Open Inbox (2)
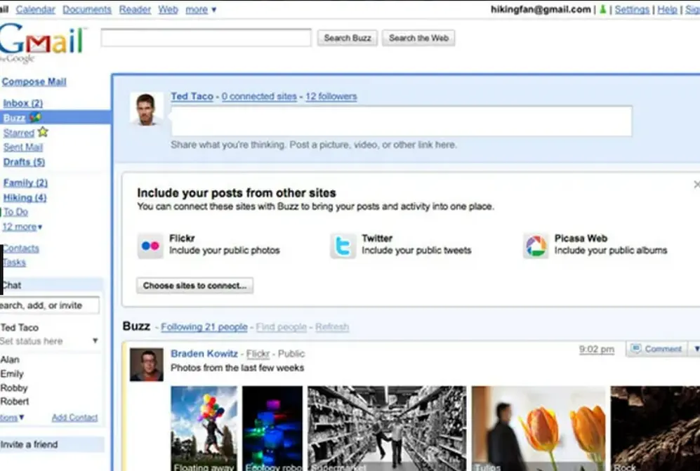The height and width of the screenshot is (471, 700). [22, 103]
